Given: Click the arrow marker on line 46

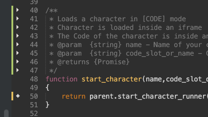Looking at the screenshot, I should [18, 62].
